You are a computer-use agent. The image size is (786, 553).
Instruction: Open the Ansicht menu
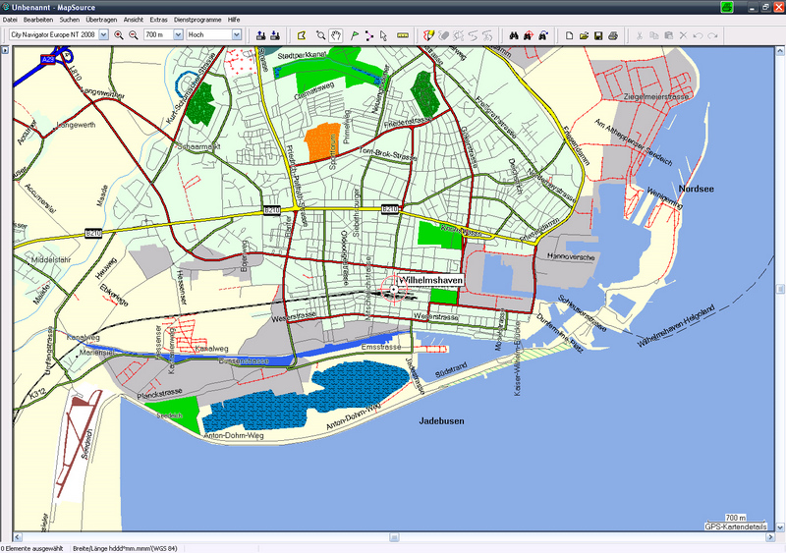pos(134,20)
